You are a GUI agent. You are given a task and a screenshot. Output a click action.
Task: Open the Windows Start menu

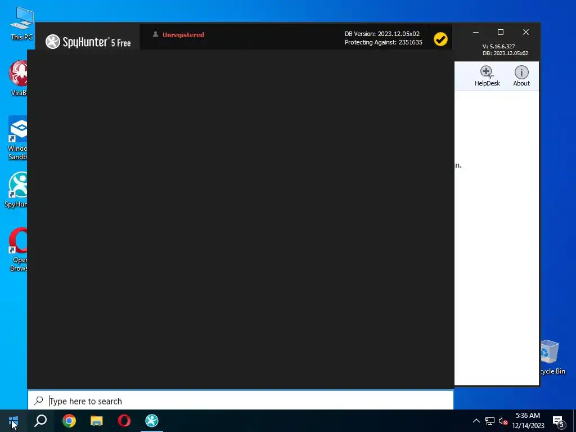(x=13, y=421)
